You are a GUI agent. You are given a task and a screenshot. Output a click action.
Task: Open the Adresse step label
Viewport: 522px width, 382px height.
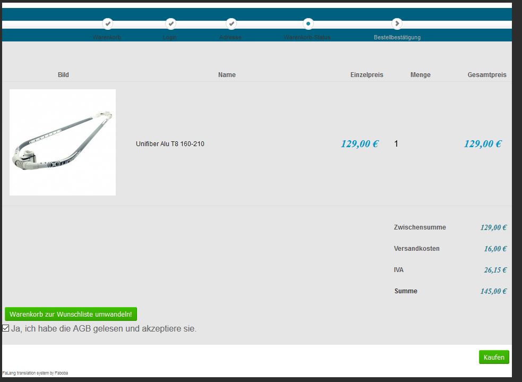click(230, 37)
